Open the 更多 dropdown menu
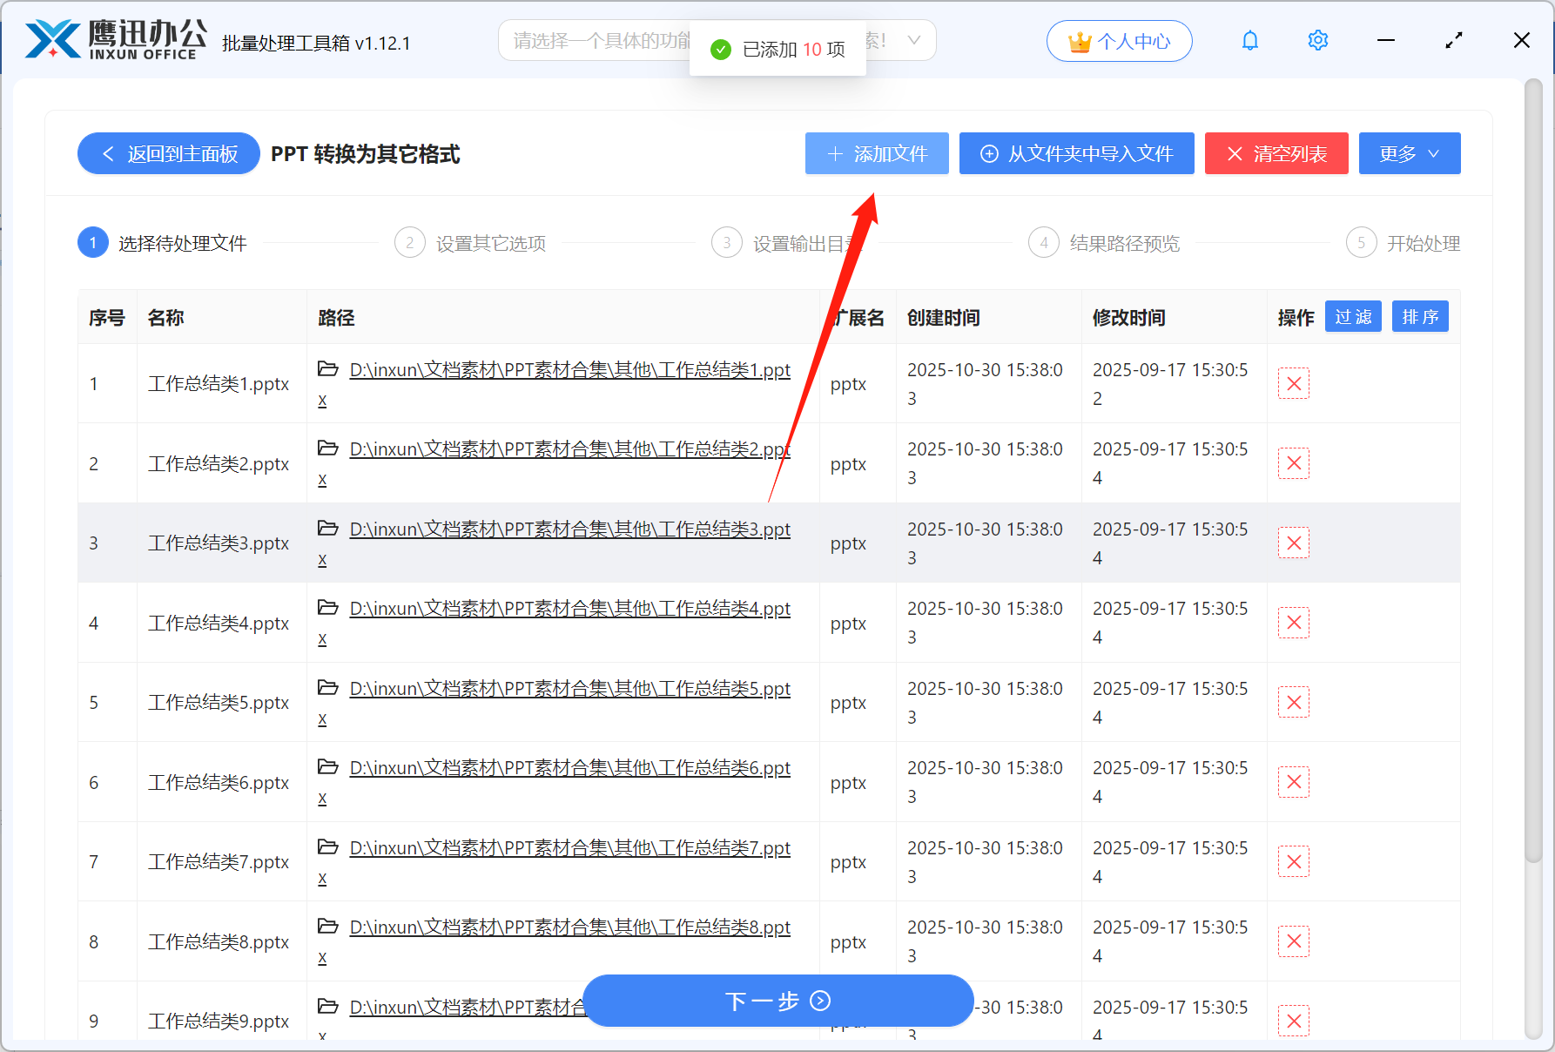The height and width of the screenshot is (1052, 1555). [1409, 153]
